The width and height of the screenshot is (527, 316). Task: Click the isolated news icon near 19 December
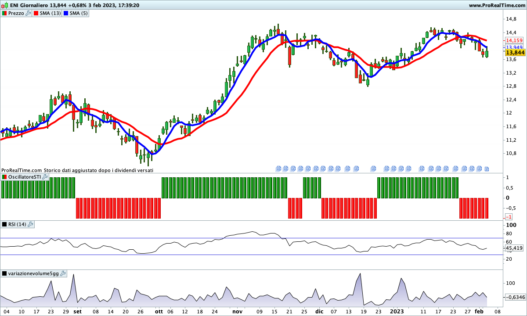pyautogui.click(x=374, y=168)
